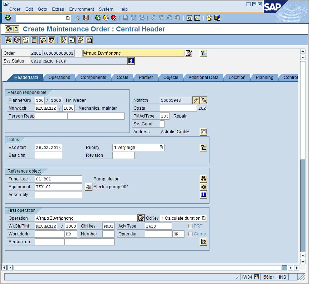Open the Goto menu
The width and height of the screenshot is (309, 284).
[x=42, y=9]
